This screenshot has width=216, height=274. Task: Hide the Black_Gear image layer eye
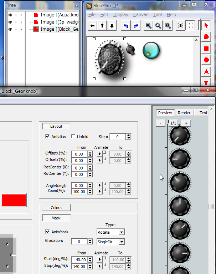[10, 29]
